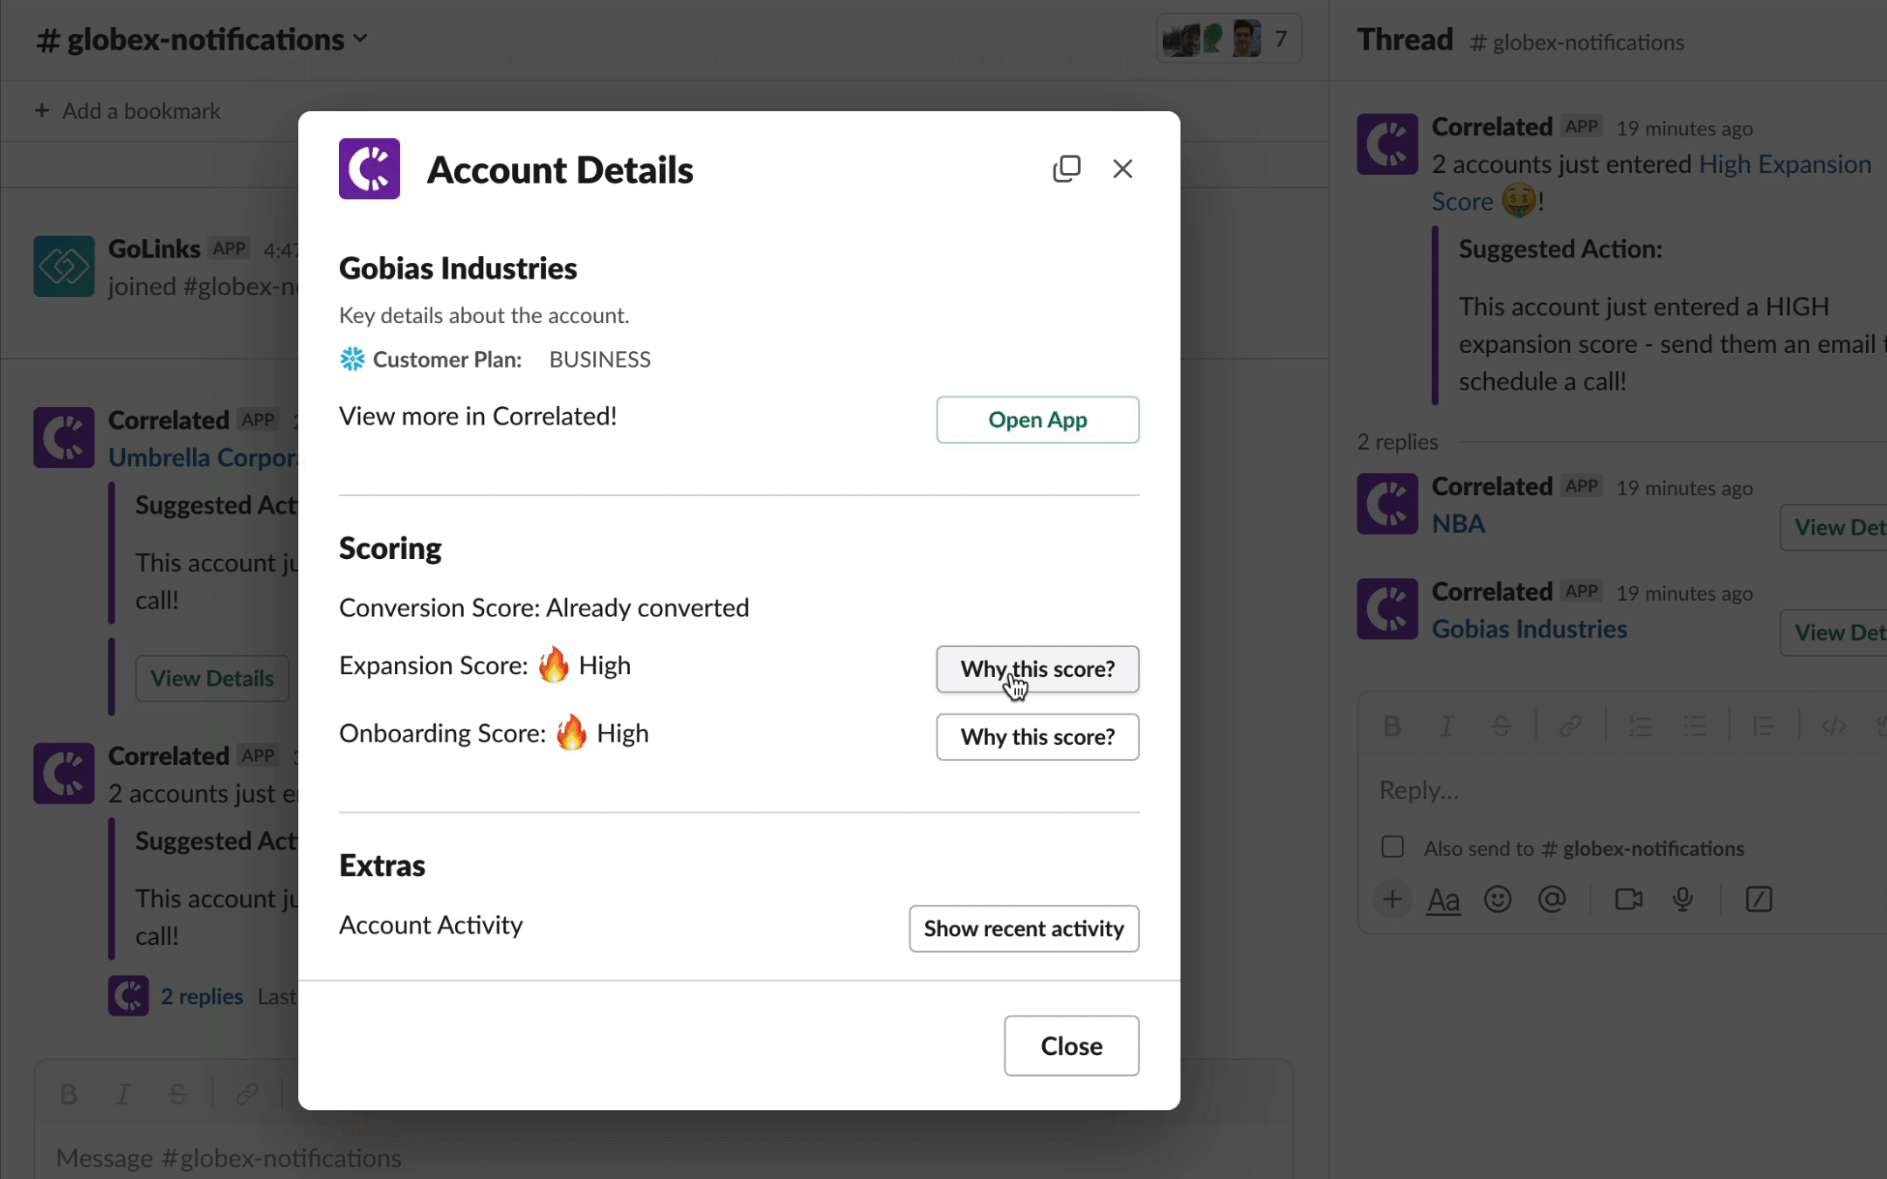The height and width of the screenshot is (1179, 1887).
Task: Ask why this Onboarding Score
Action: (x=1038, y=737)
